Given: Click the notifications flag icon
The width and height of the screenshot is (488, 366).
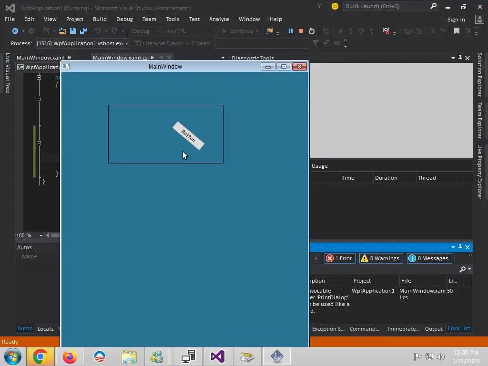Looking at the screenshot, I should (319, 6).
